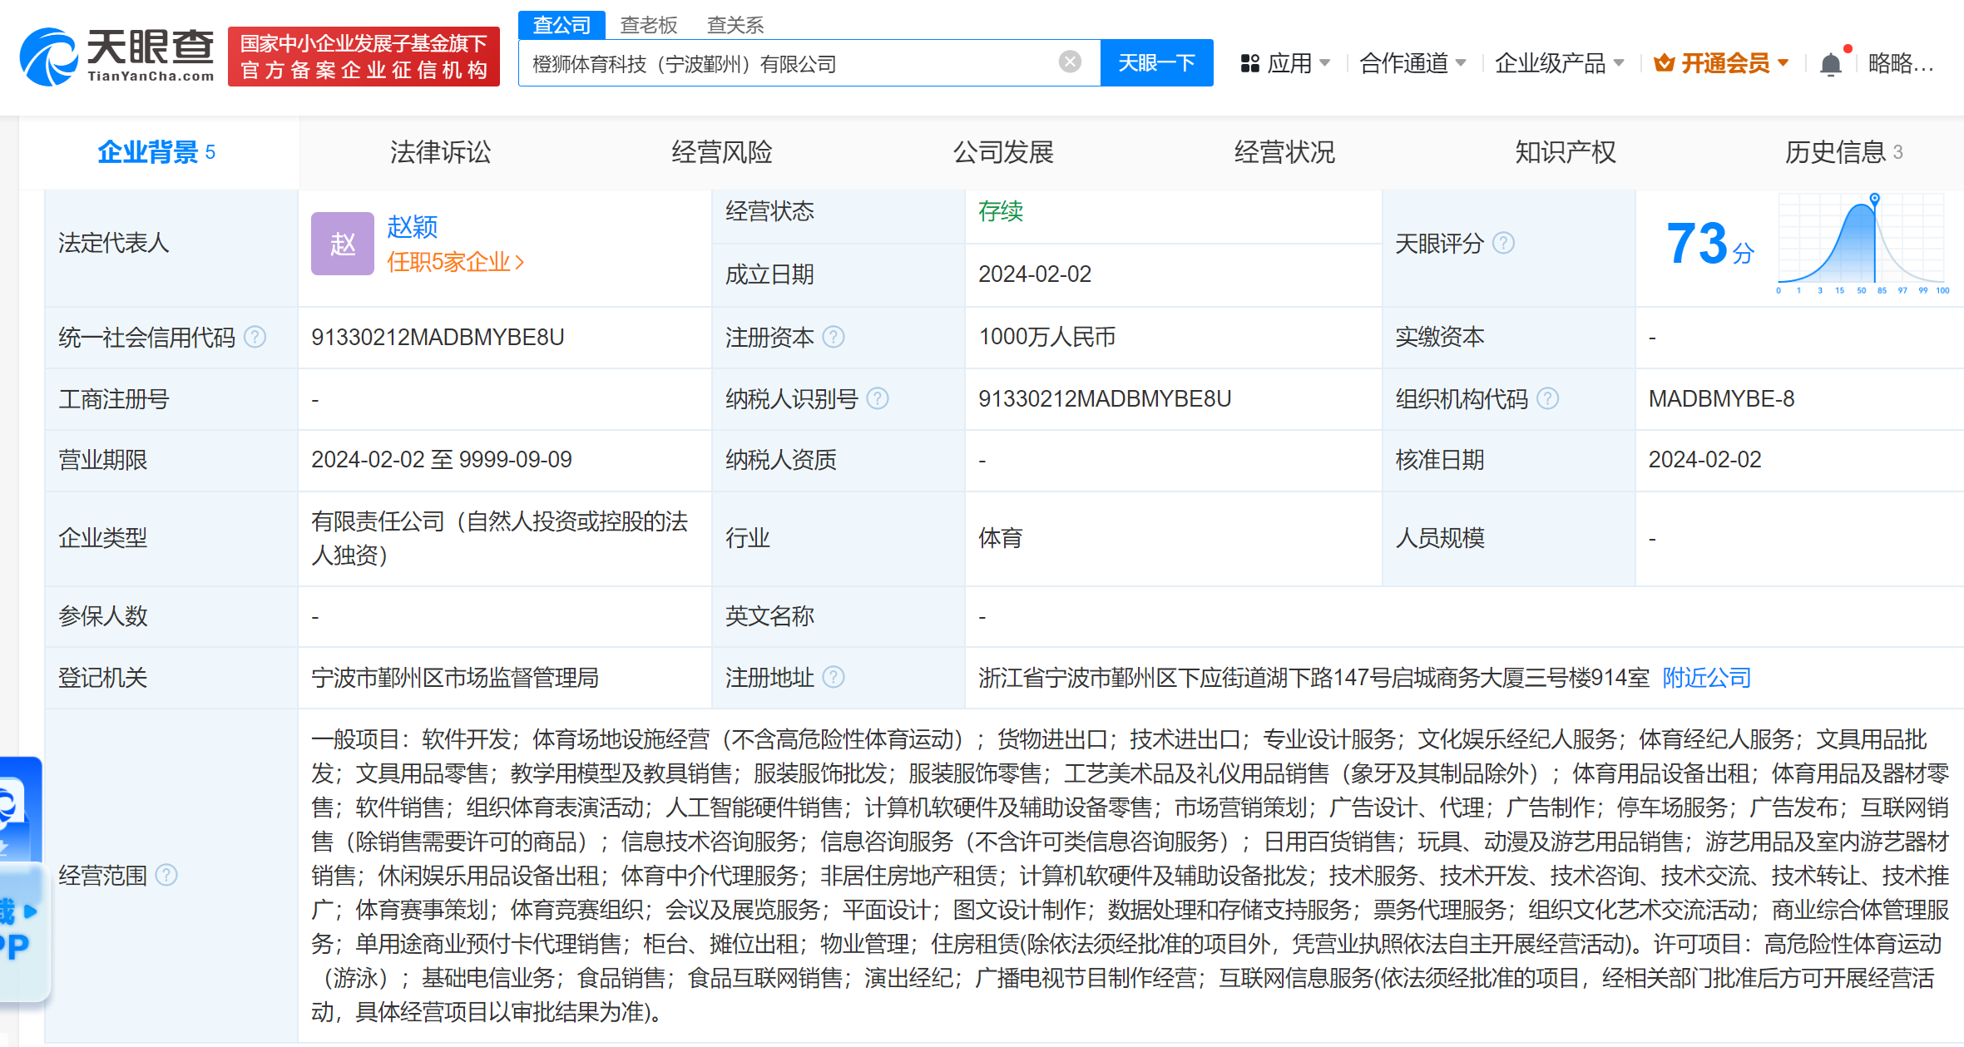The image size is (1964, 1047).
Task: Open the 经营风险 tab
Action: pyautogui.click(x=722, y=152)
